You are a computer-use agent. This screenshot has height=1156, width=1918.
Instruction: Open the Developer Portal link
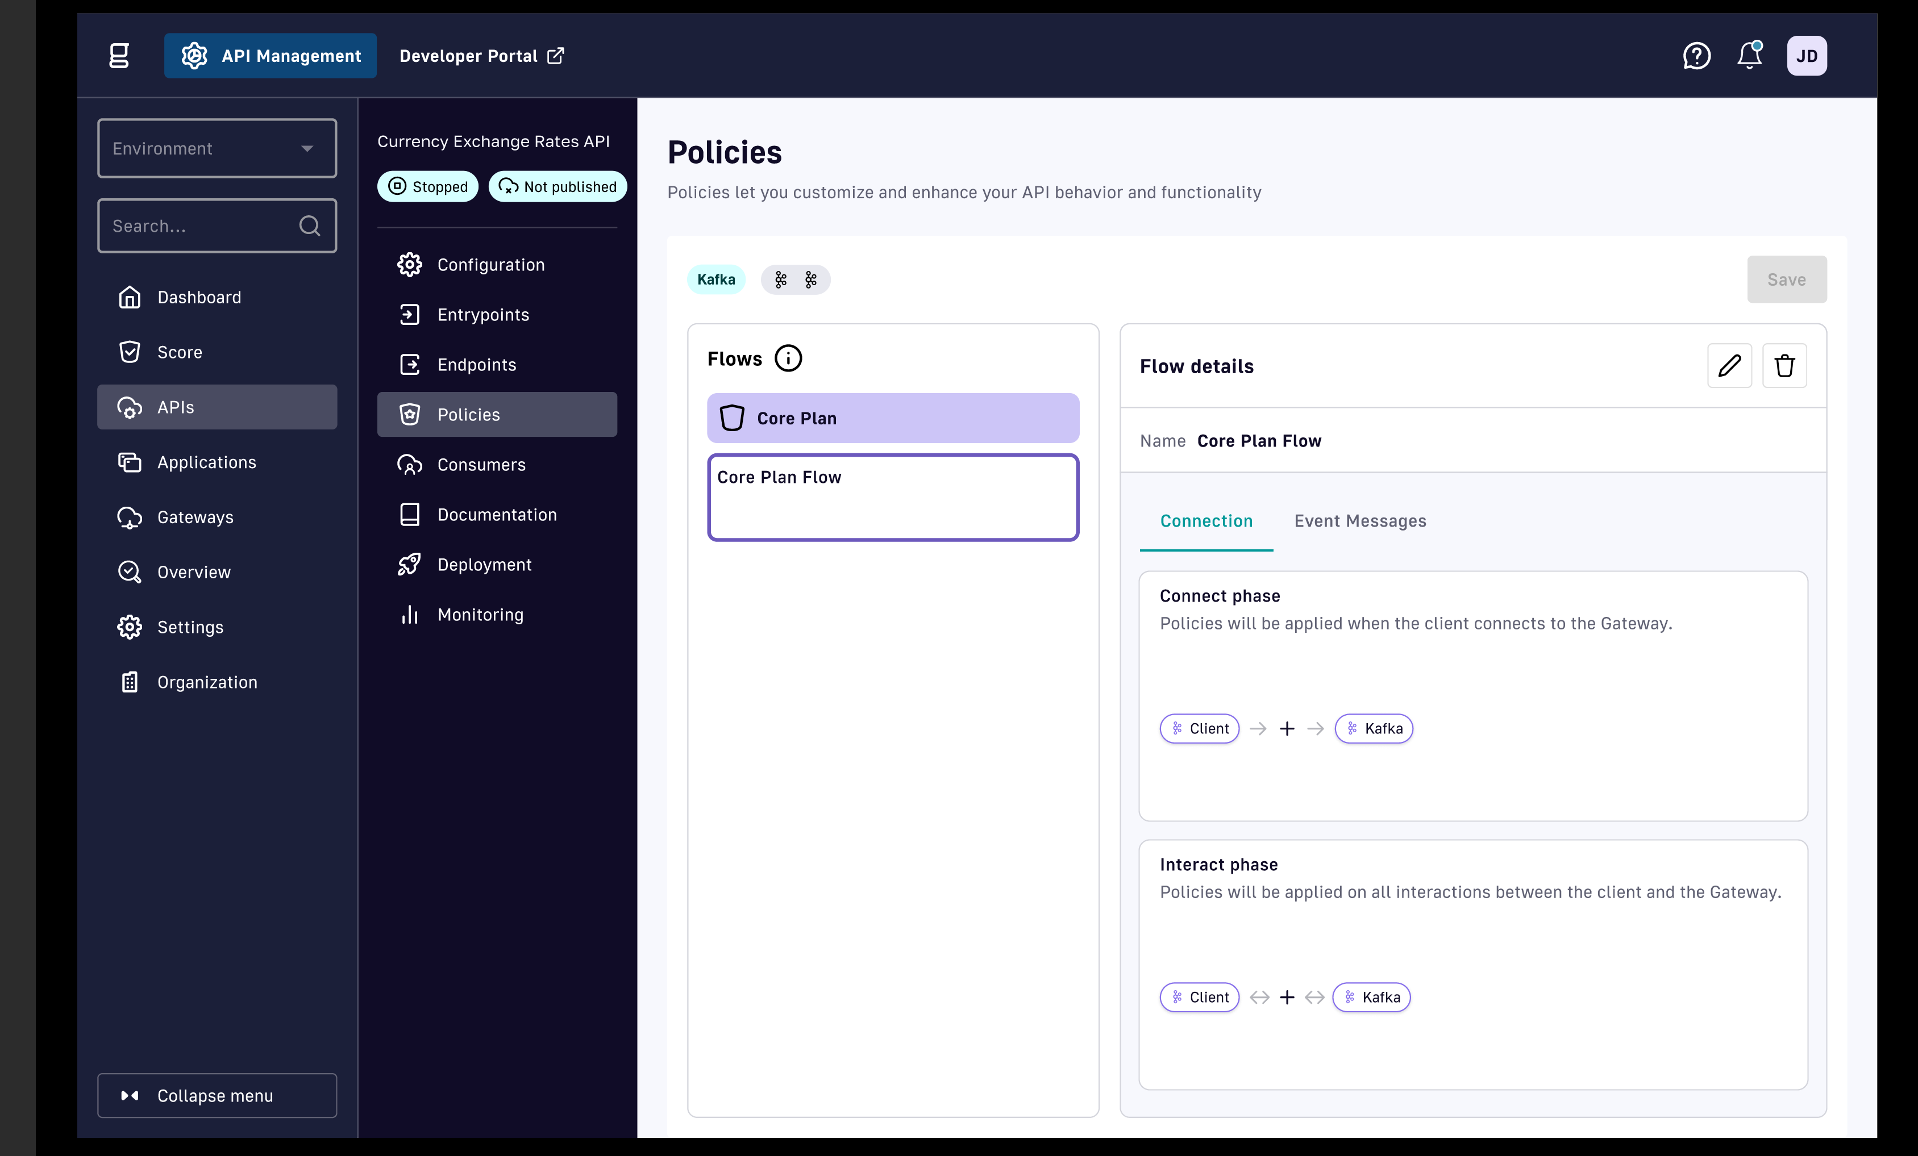[x=481, y=56]
